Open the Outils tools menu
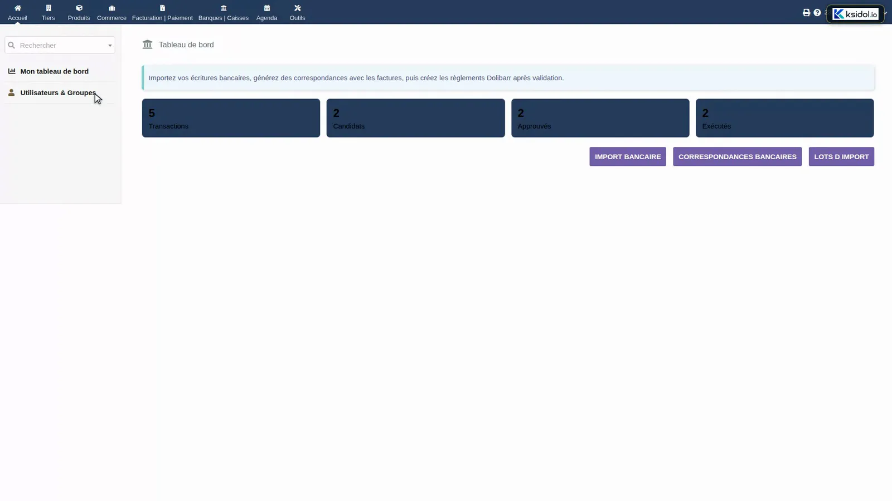The width and height of the screenshot is (892, 501). coord(297,12)
